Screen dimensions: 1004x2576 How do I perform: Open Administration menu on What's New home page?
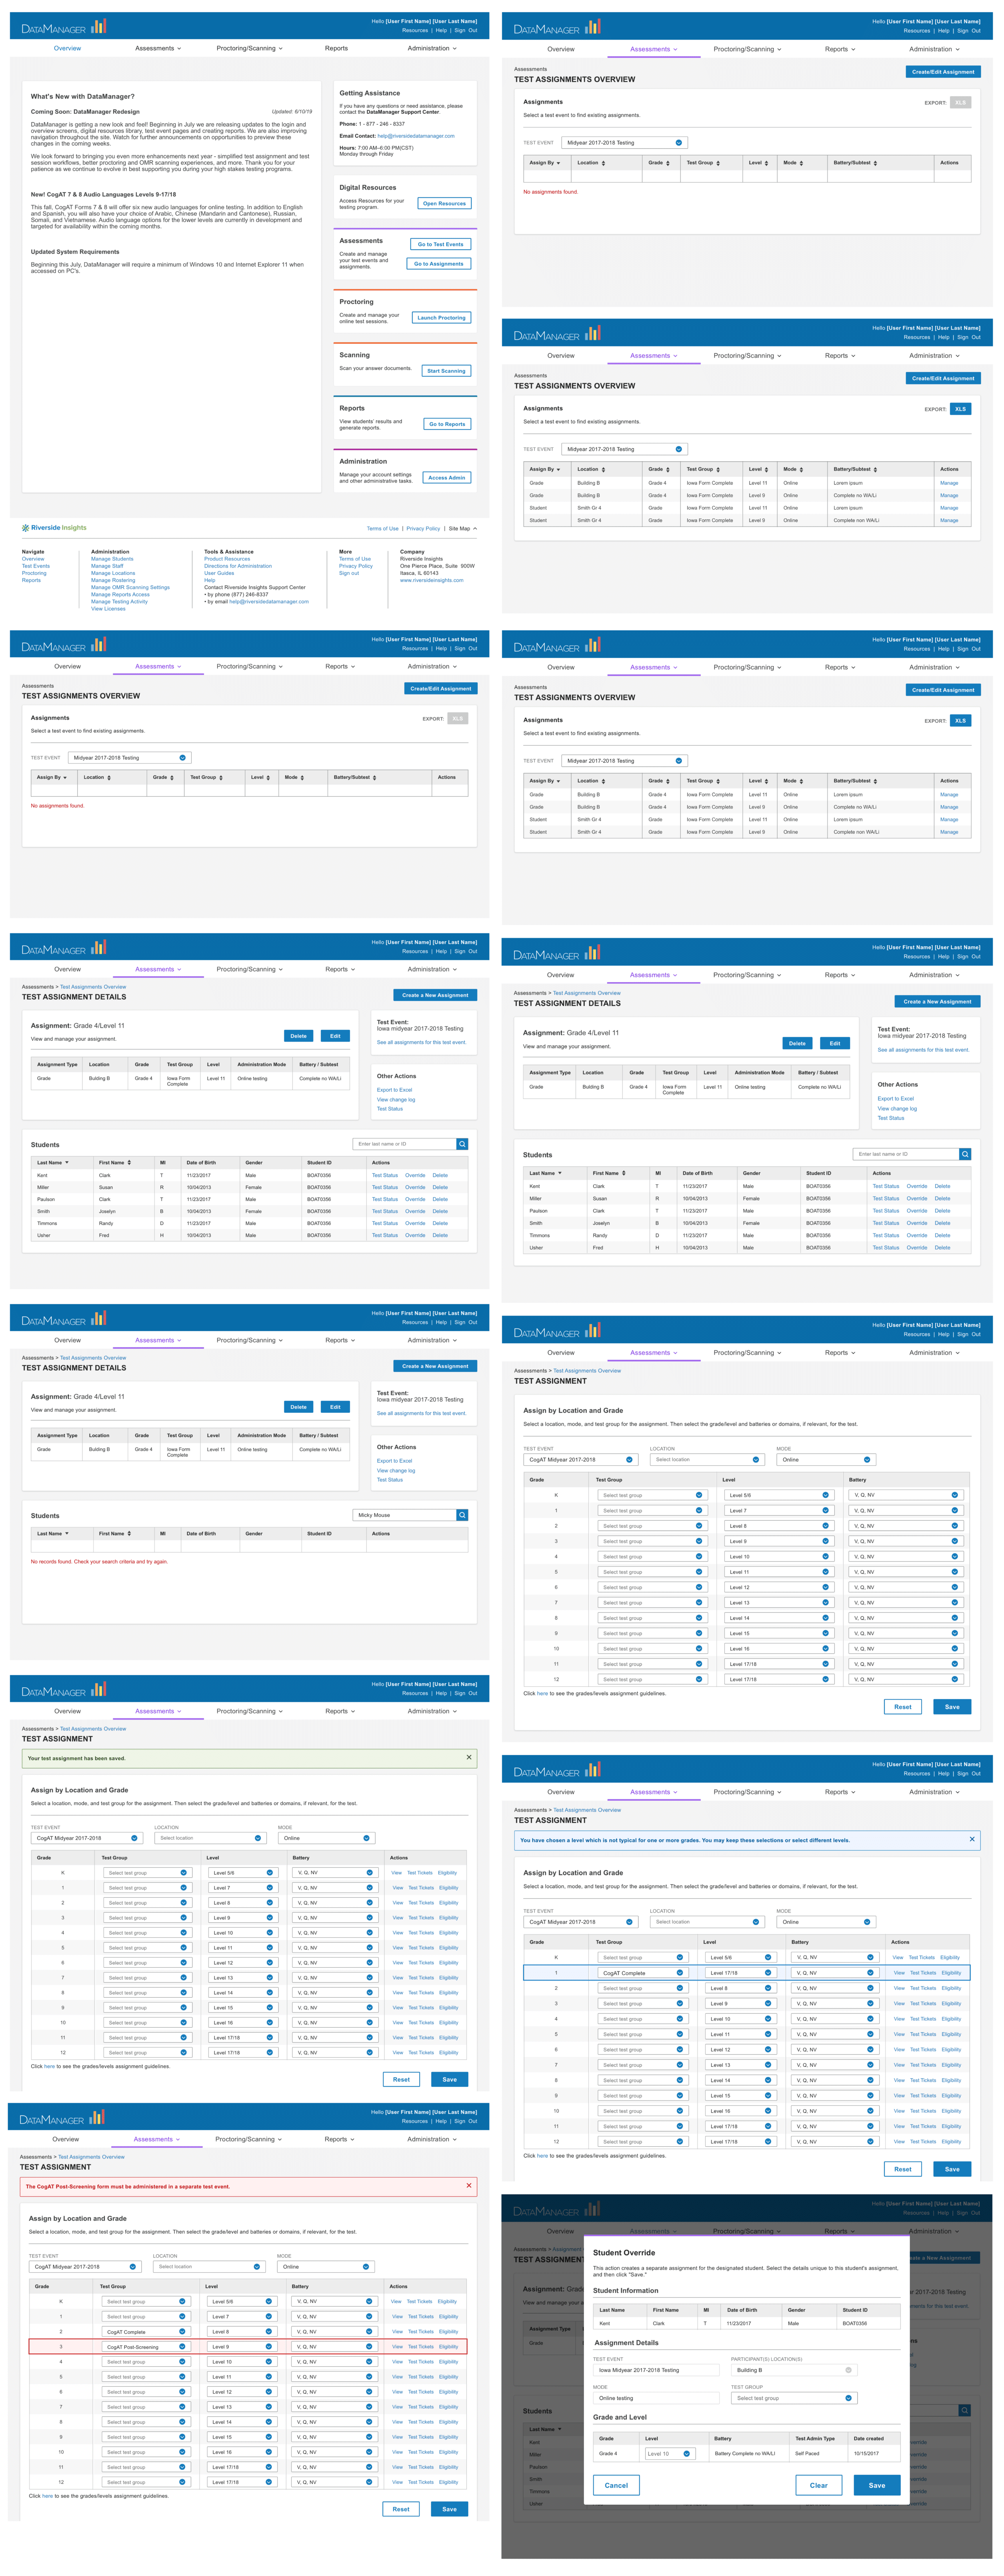[432, 48]
